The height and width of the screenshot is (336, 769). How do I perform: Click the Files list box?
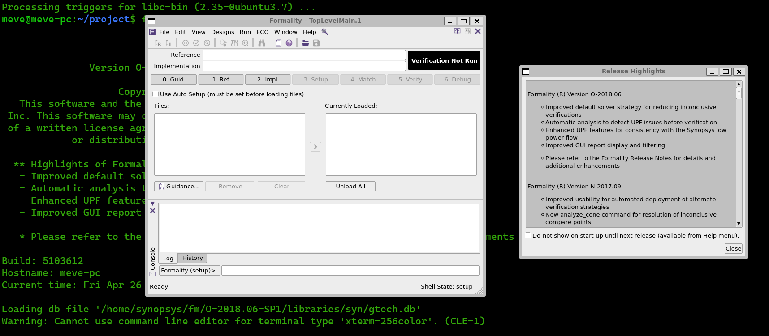coord(230,145)
